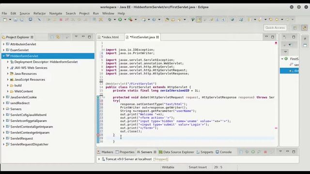Maximize the Project Explorer panel
310x174 pixels.
coord(89,37)
